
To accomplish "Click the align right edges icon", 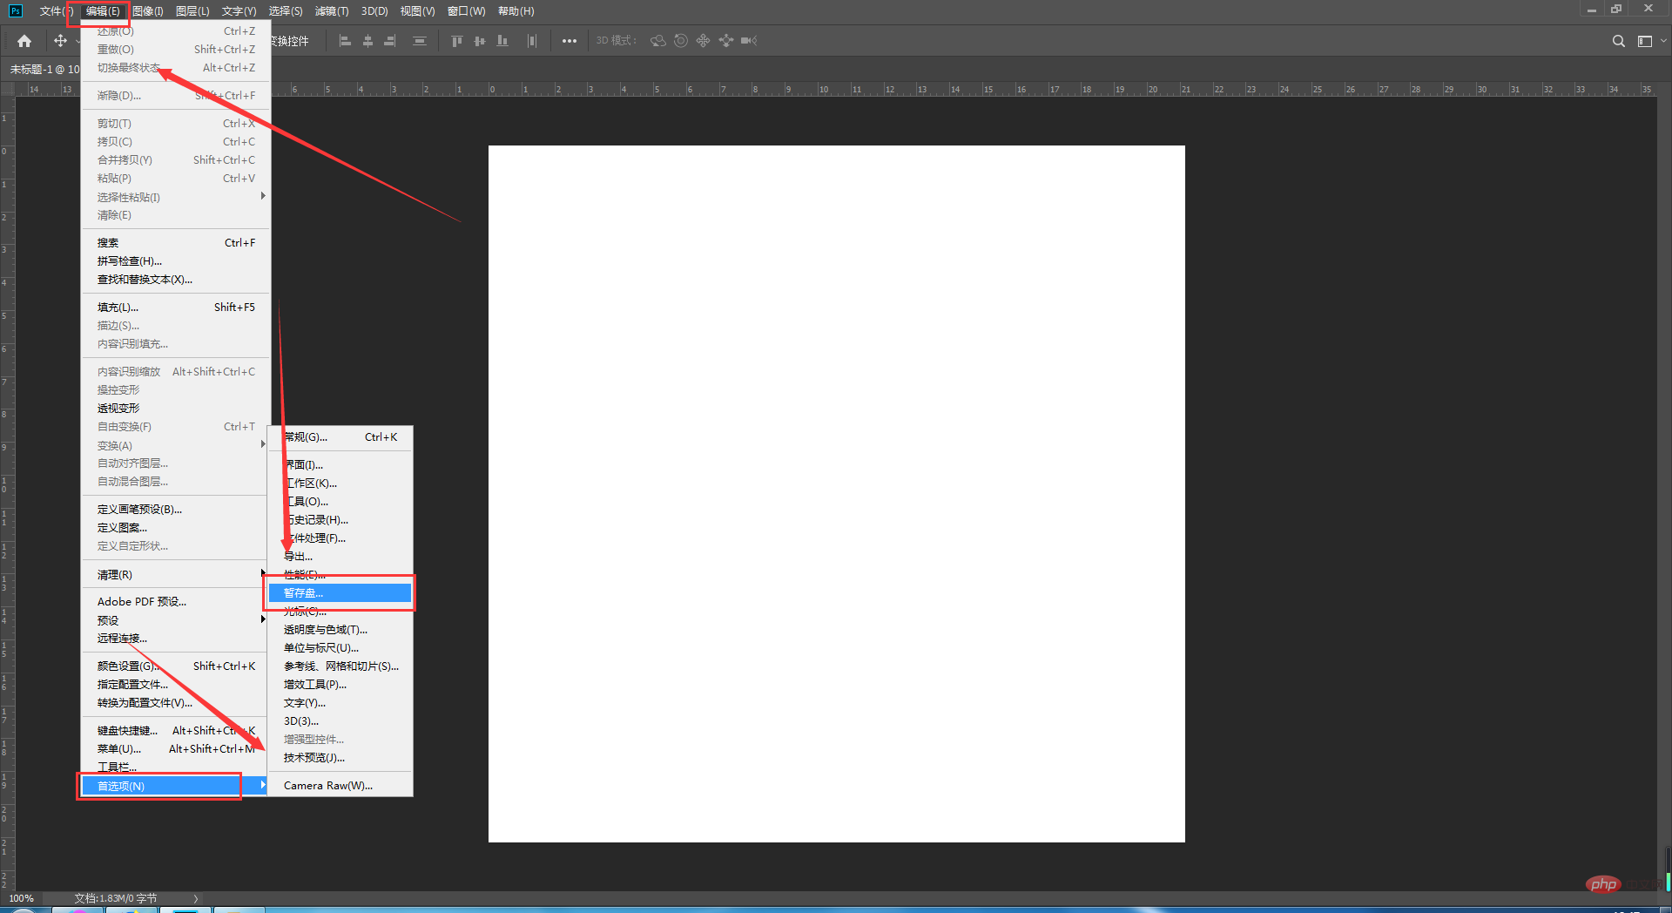I will 389,41.
